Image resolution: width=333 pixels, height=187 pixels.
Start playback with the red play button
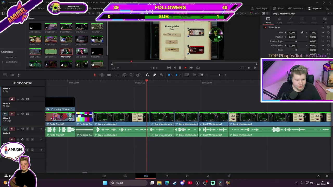tap(185, 68)
